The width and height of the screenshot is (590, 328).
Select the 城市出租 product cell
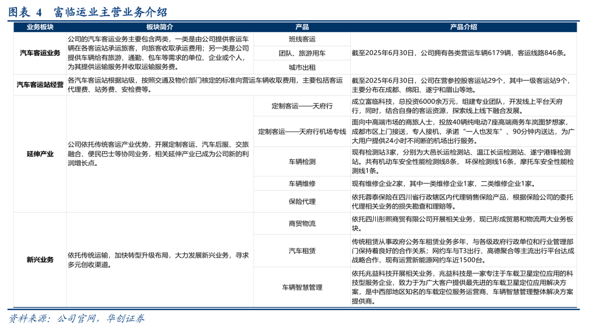pos(302,67)
